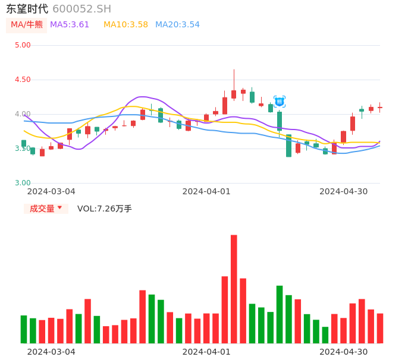The width and height of the screenshot is (408, 360).
Task: Click the MA10:3.58 legend label
Action: [125, 25]
